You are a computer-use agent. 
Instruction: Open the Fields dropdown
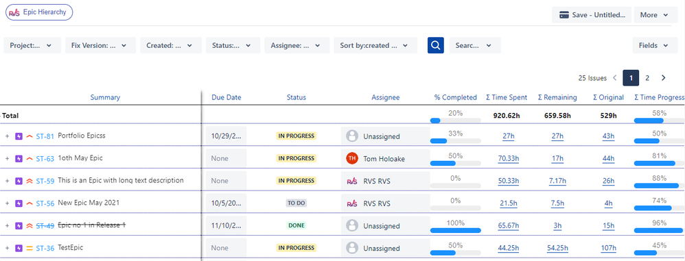(x=655, y=45)
